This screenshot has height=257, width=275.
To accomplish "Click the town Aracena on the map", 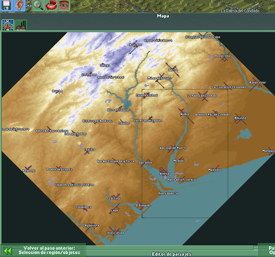I will point(135,45).
